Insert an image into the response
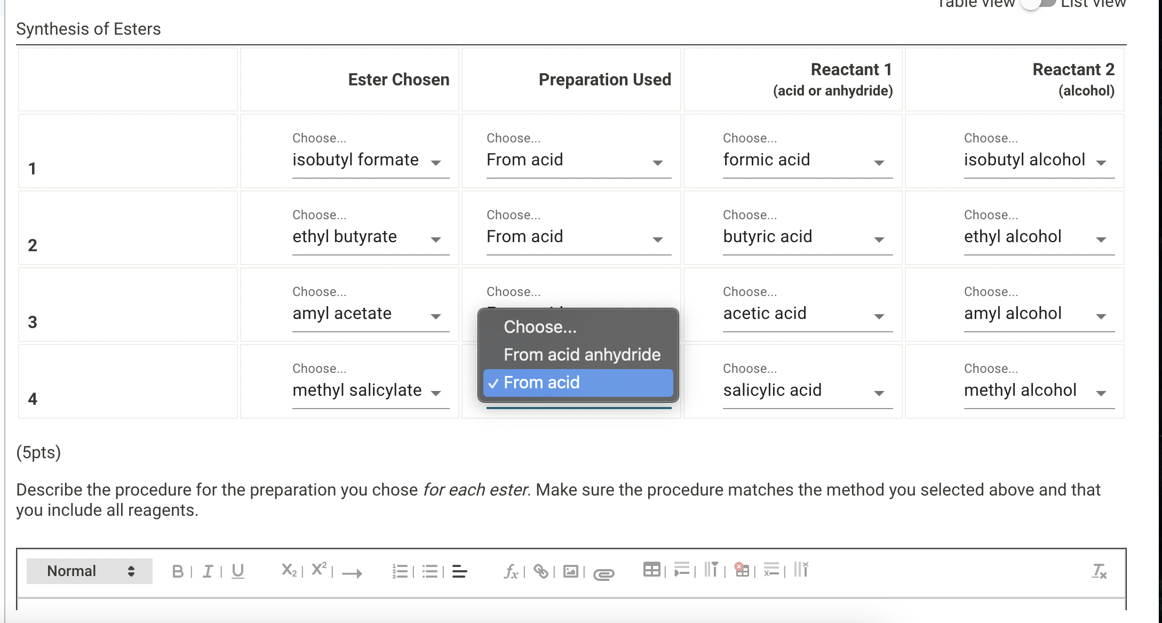This screenshot has height=623, width=1162. [570, 571]
